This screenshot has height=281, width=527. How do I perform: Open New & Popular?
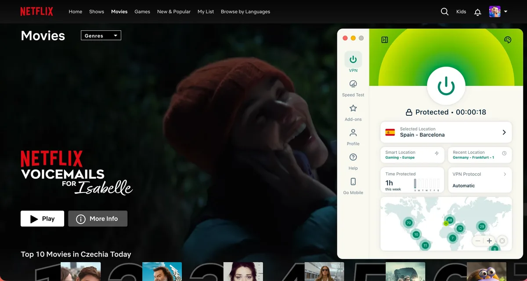174,12
